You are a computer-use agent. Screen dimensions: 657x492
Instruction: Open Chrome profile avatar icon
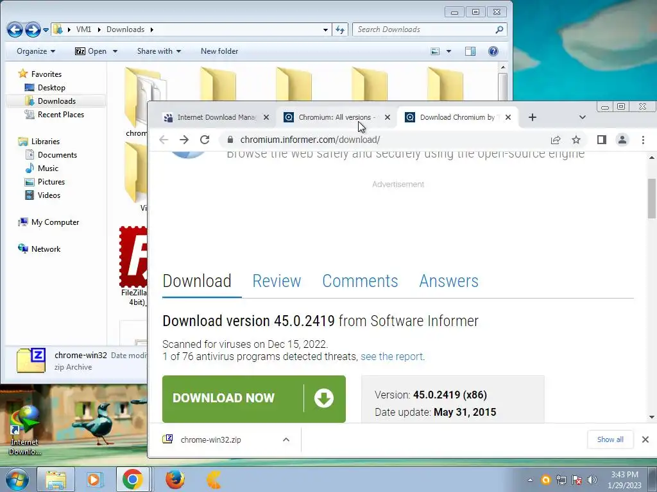(x=622, y=140)
